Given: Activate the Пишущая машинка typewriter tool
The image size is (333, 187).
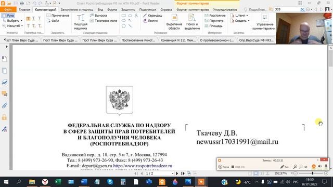Looking at the screenshot, I should click(81, 22).
